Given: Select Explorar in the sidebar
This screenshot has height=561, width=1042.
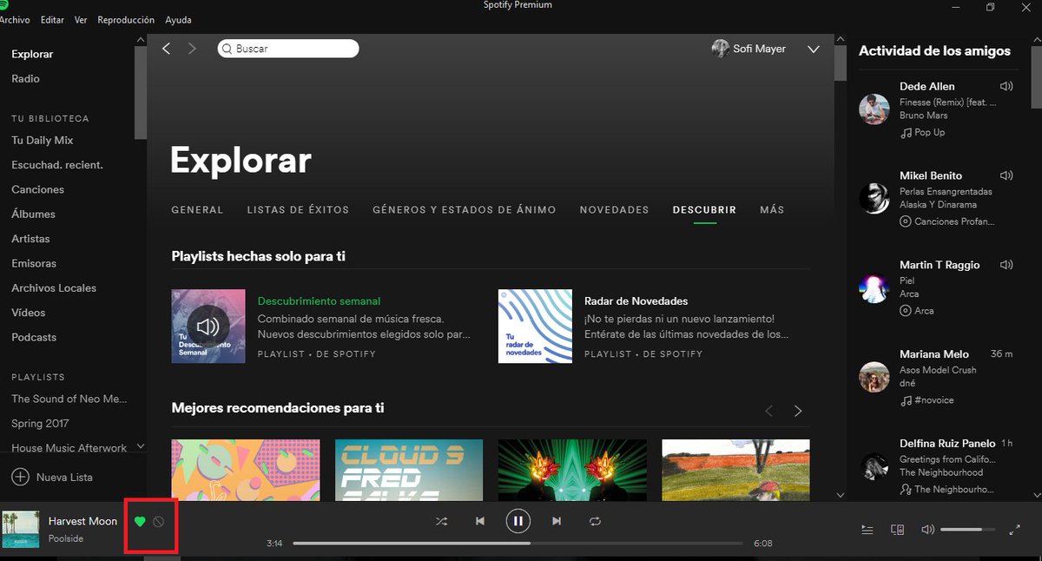Looking at the screenshot, I should coord(32,54).
